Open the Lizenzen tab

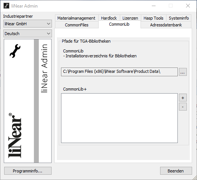tap(130, 18)
